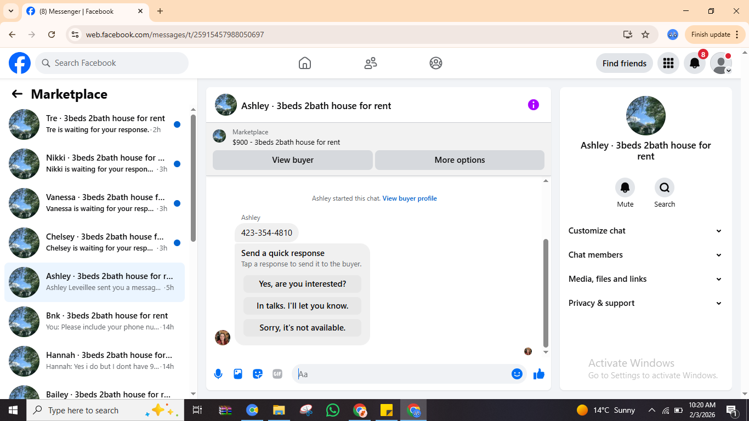Click Ashley's large profile thumbnail
Screen dimensions: 749x421
point(646,116)
